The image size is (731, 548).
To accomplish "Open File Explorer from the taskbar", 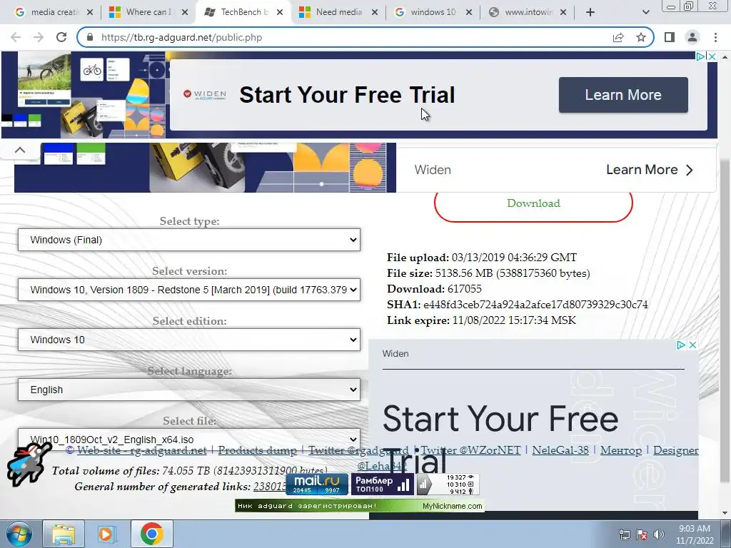I will click(64, 534).
